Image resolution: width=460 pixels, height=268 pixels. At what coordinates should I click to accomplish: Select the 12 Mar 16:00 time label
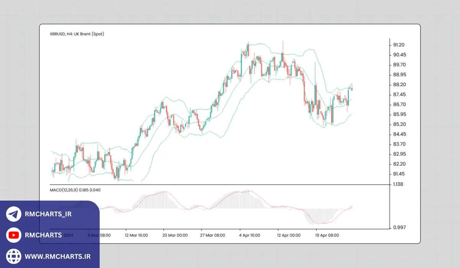pos(137,235)
